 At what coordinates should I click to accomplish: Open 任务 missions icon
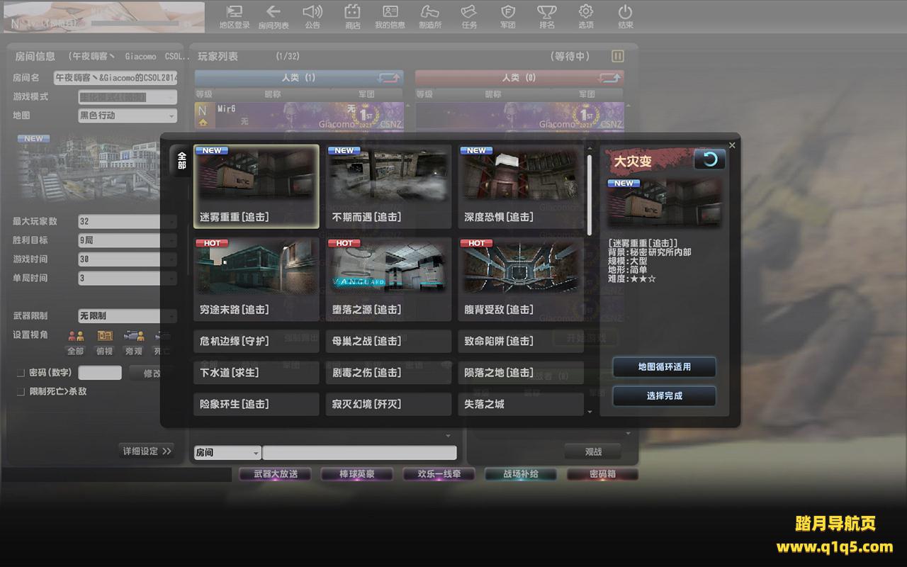(469, 16)
